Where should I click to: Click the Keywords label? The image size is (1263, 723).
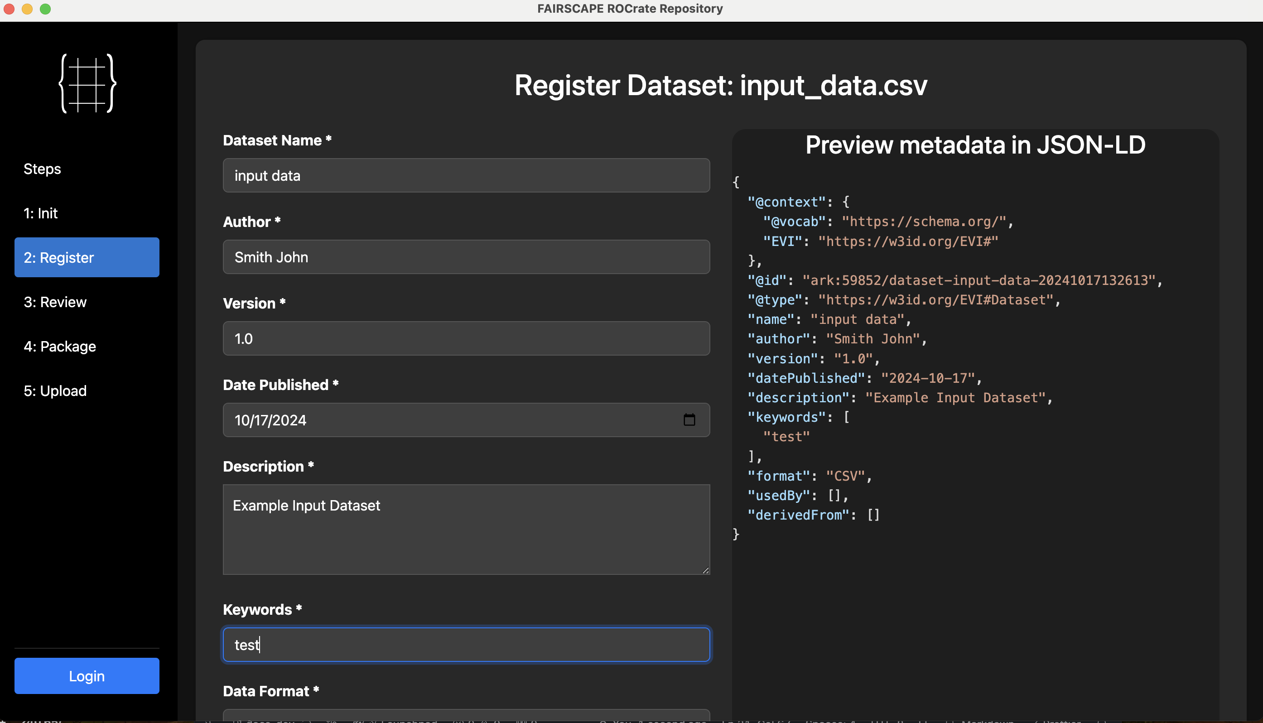[262, 610]
